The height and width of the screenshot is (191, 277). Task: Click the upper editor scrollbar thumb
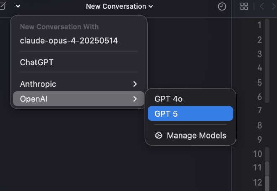pyautogui.click(x=267, y=60)
